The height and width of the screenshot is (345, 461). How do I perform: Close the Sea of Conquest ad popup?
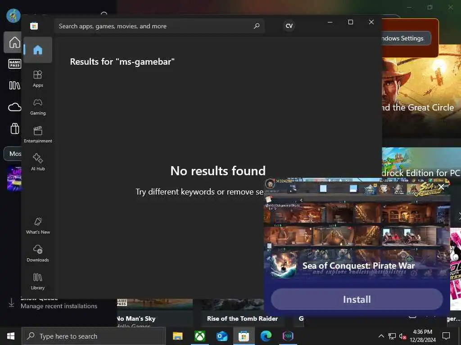pyautogui.click(x=441, y=186)
